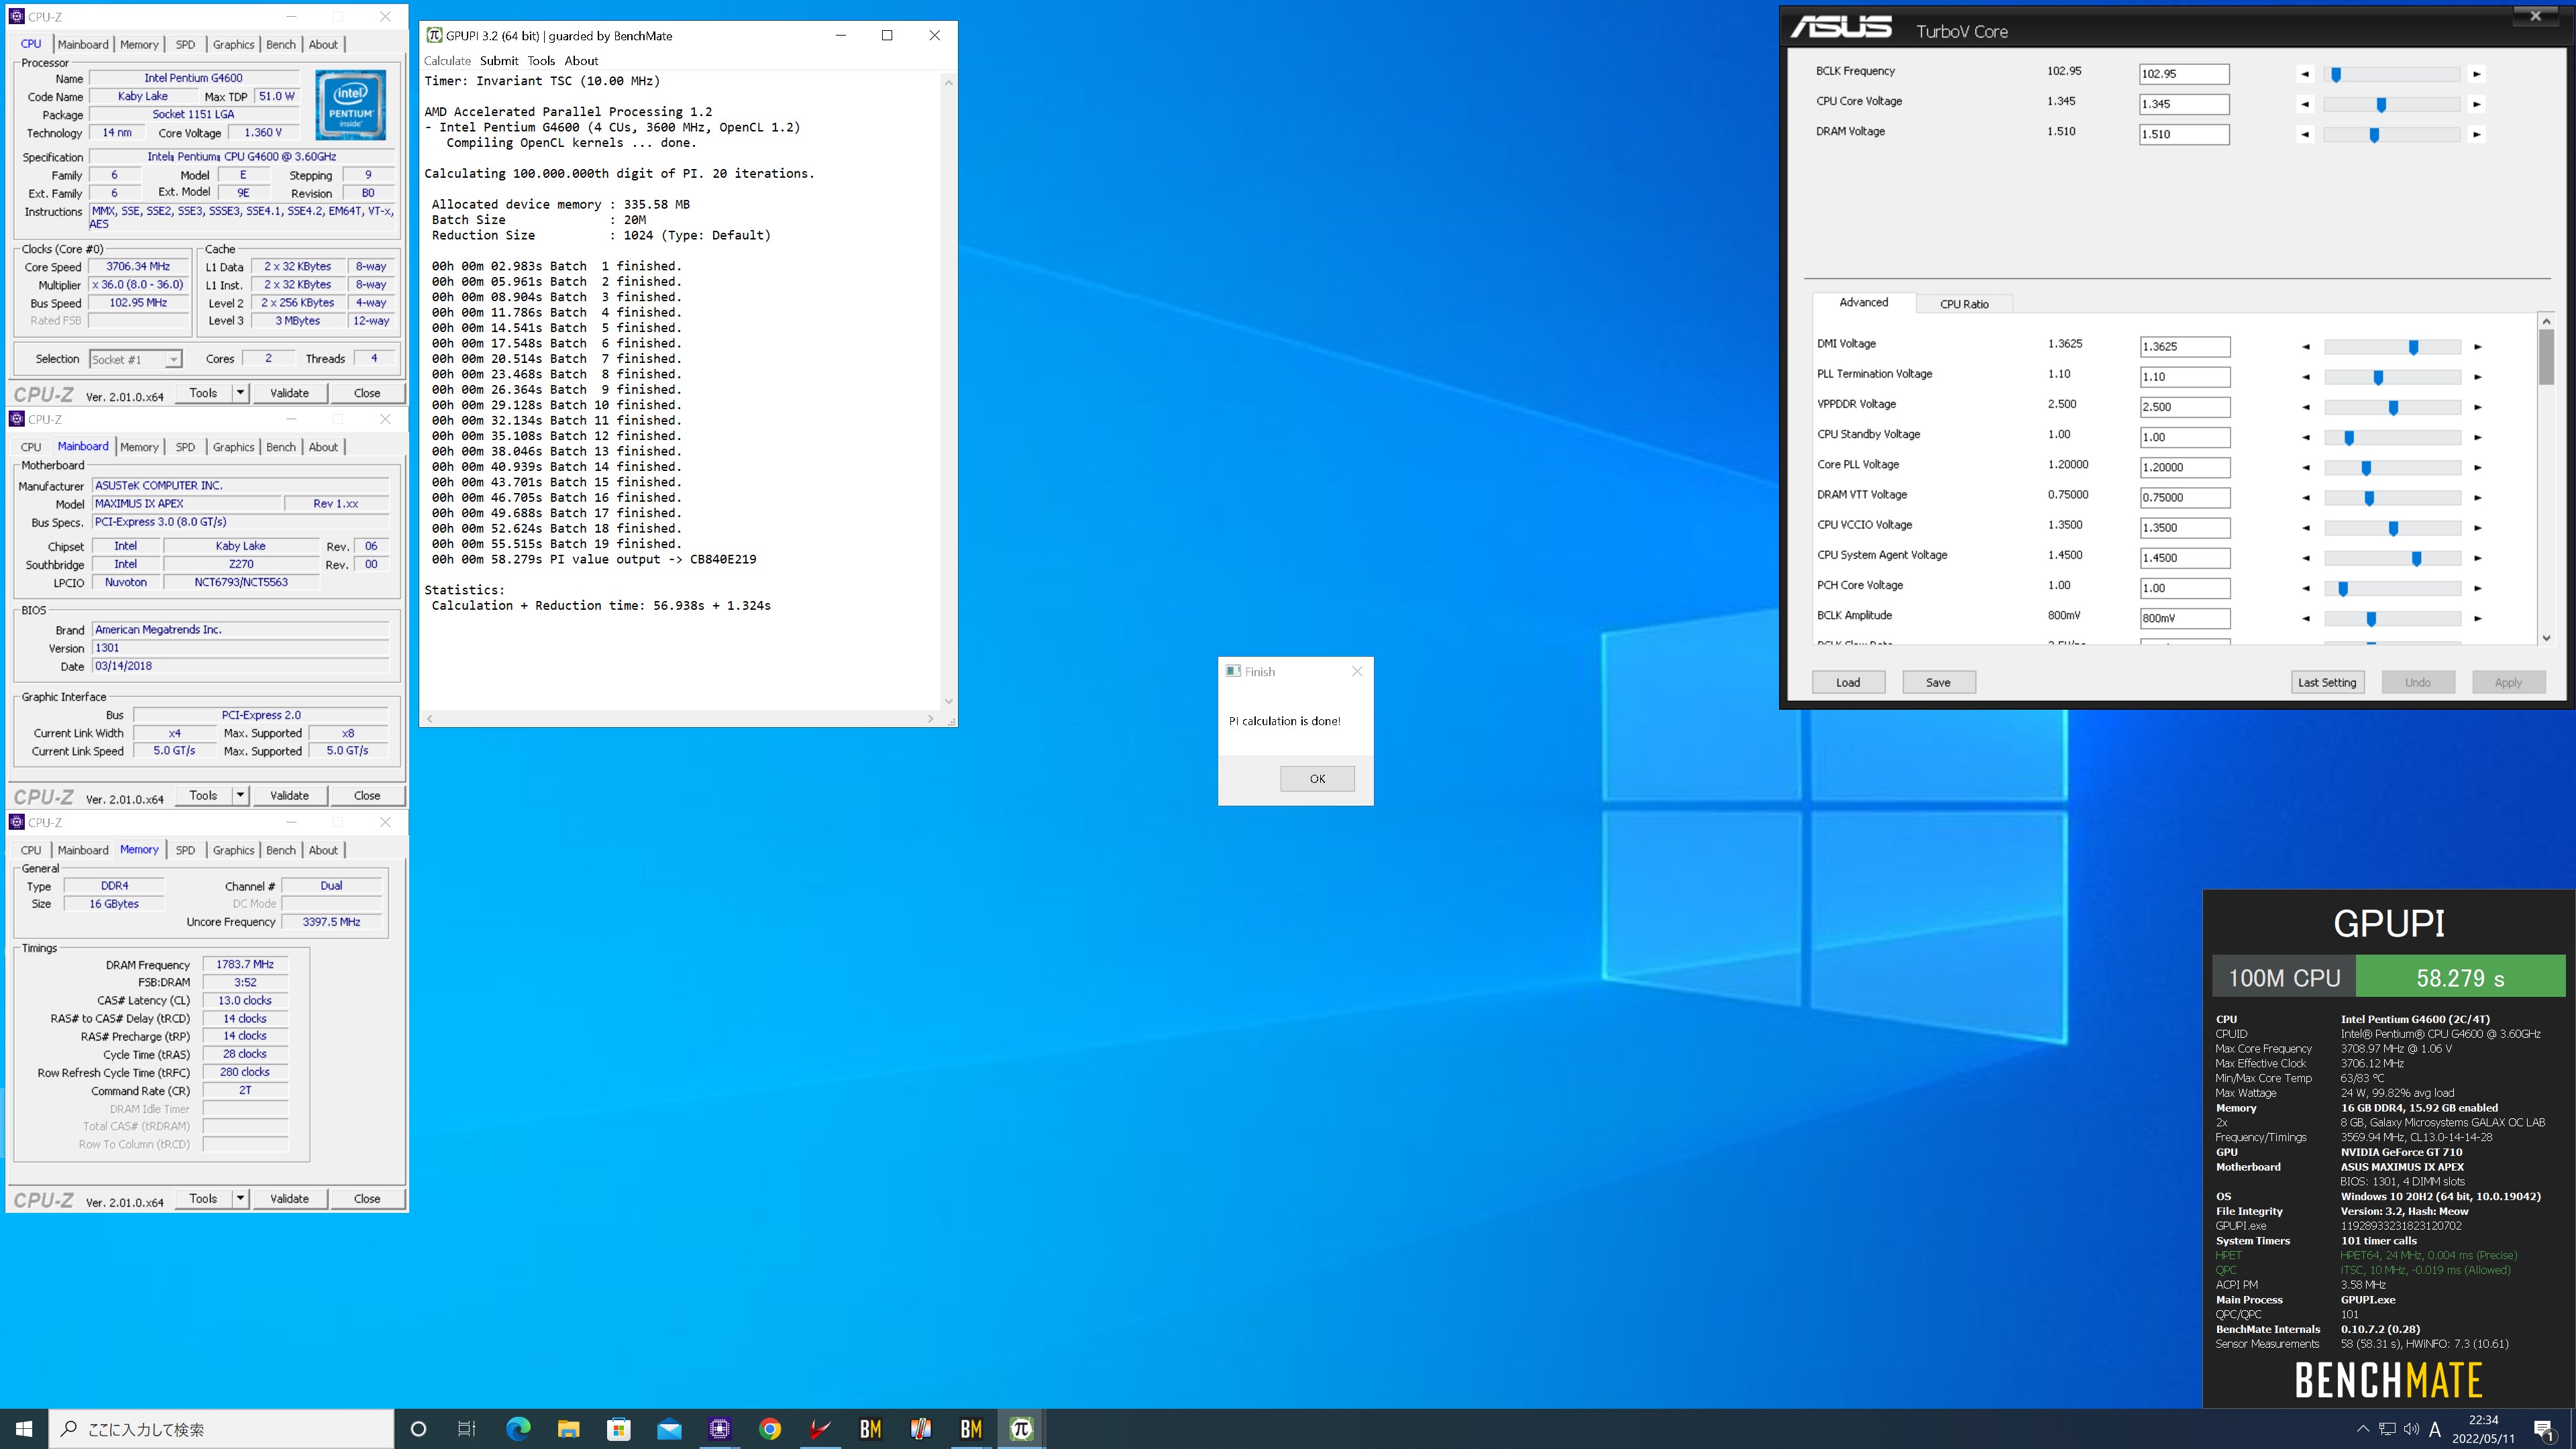The height and width of the screenshot is (1449, 2576).
Task: Click PCH Core Voltage decrease arrow
Action: click(x=2306, y=588)
